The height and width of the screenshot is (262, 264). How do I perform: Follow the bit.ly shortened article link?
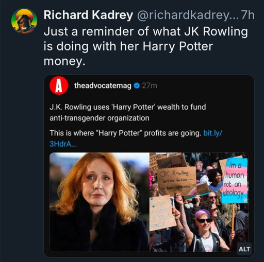coord(213,133)
